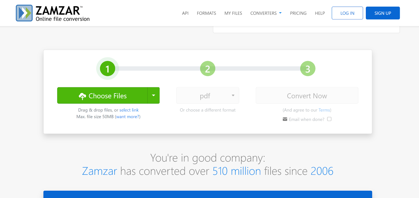Click the green Choose Files button
The image size is (419, 198).
coord(102,95)
